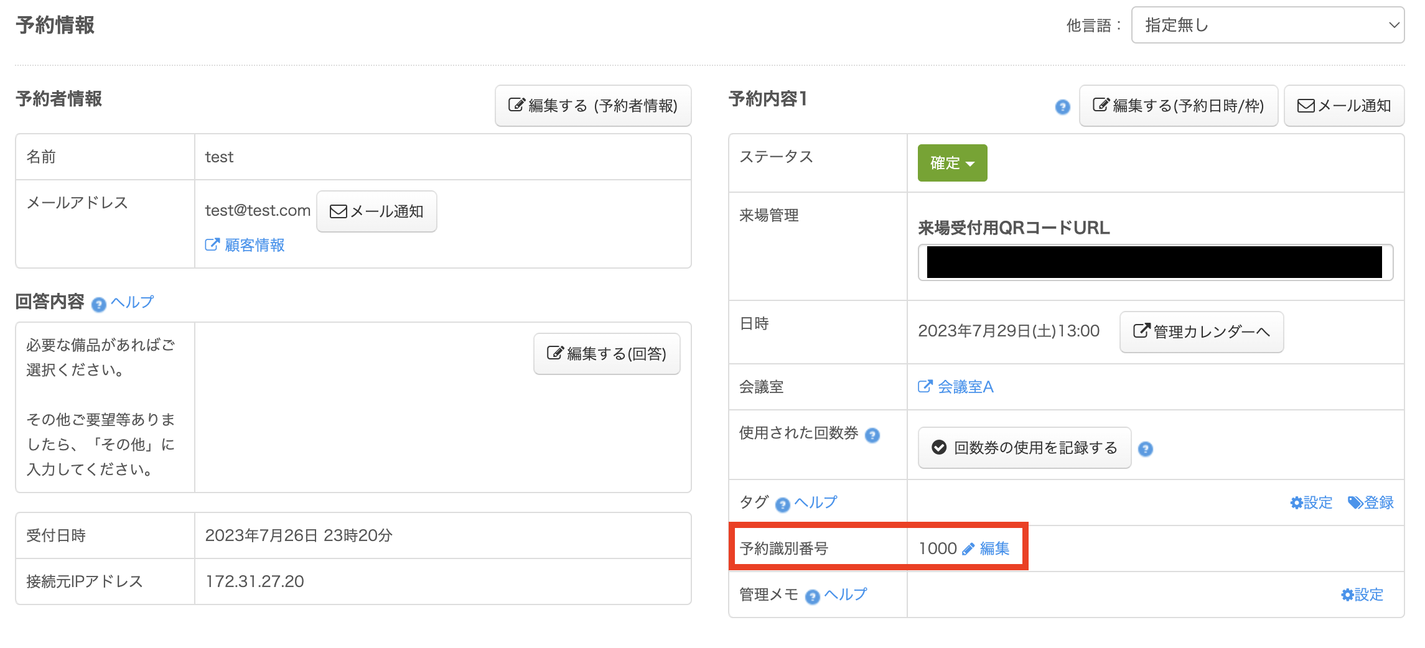Click 編集する(予約日時/枠) button
The image size is (1425, 648).
(x=1178, y=106)
